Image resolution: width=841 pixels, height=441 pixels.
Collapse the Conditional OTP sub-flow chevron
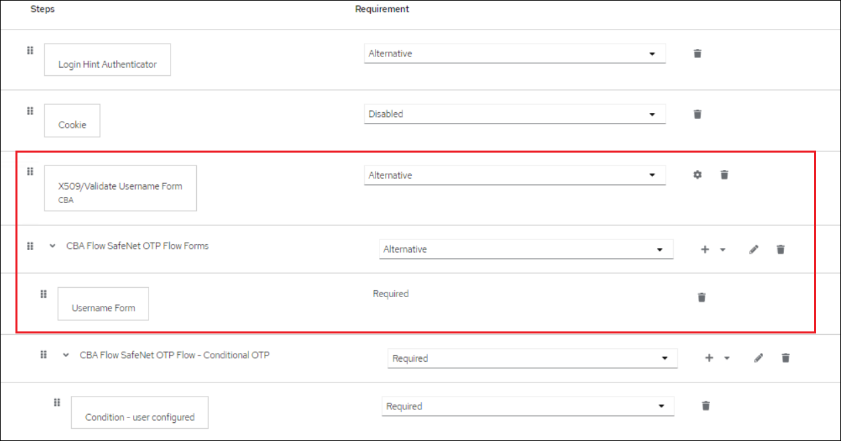(66, 355)
